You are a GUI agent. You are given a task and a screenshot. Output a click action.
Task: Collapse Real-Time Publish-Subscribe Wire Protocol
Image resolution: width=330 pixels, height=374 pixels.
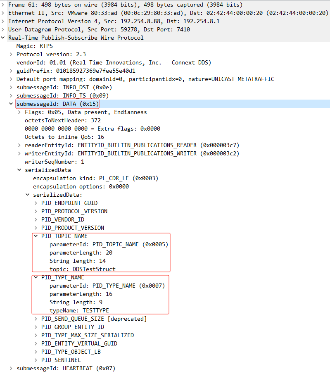tap(3, 38)
